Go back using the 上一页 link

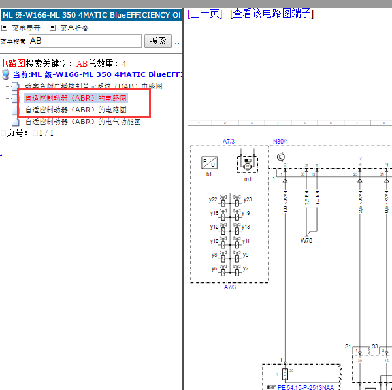[x=204, y=14]
